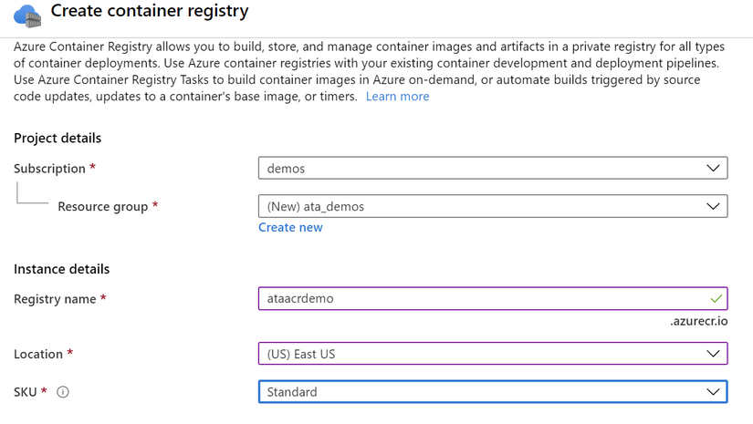Click the Location chevron arrow

(713, 354)
